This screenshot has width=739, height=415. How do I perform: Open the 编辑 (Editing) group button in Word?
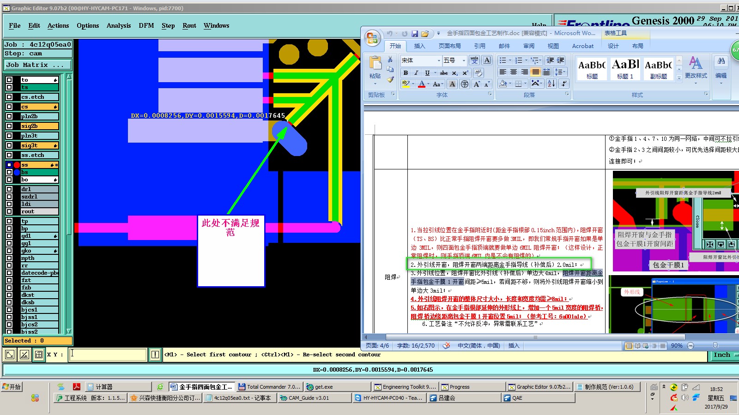(x=721, y=69)
